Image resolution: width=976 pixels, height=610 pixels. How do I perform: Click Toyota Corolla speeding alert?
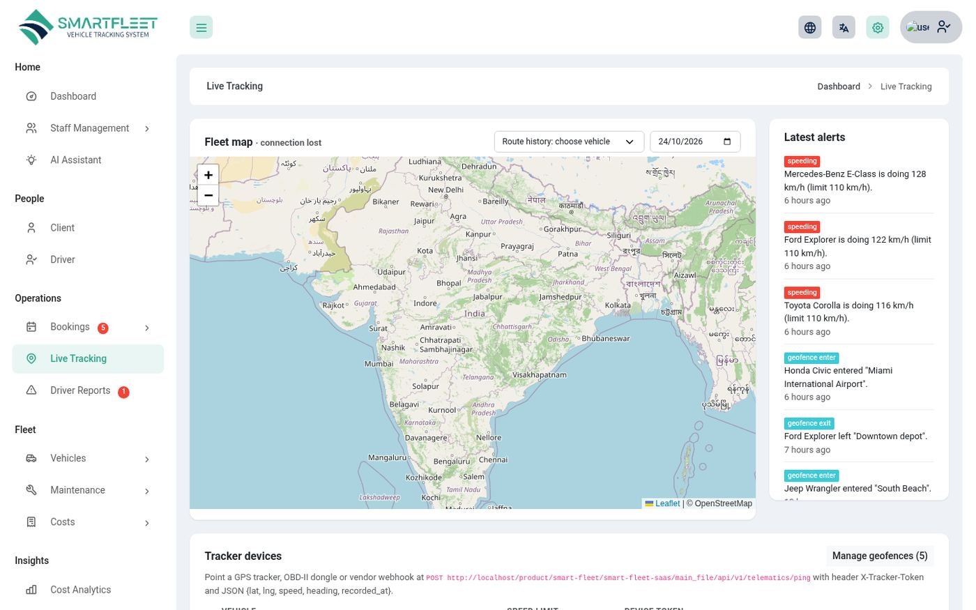click(x=858, y=312)
